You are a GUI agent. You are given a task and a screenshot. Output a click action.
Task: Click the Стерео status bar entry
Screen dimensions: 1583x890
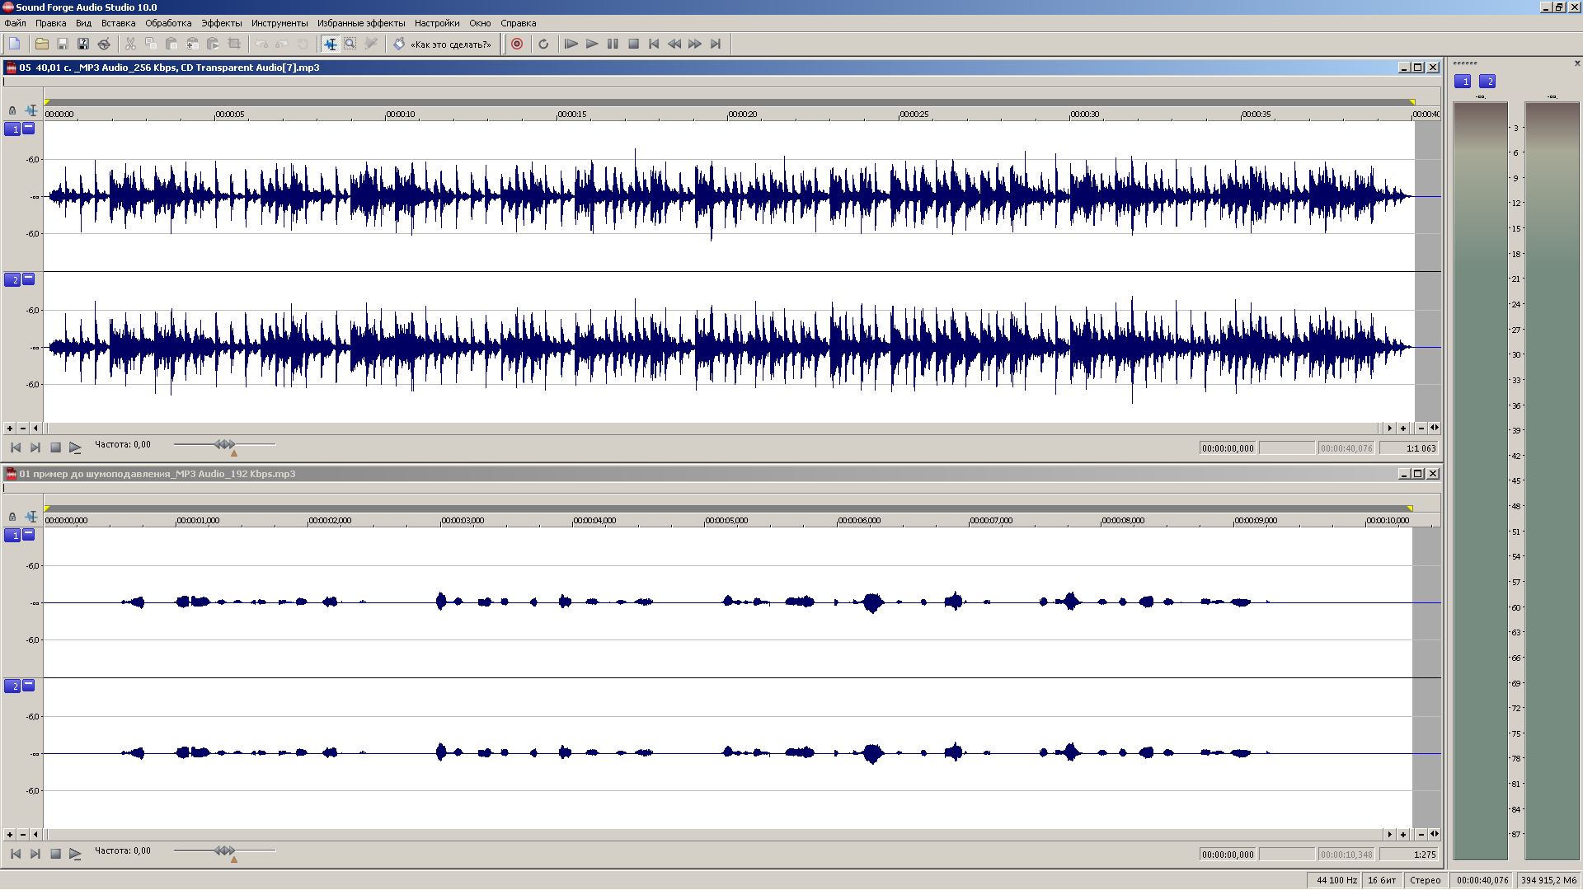1426,880
